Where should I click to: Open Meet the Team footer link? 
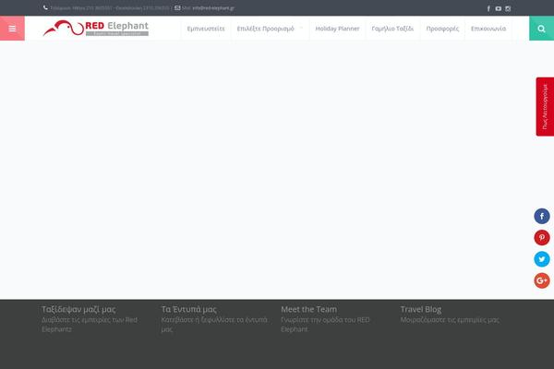pyautogui.click(x=308, y=309)
